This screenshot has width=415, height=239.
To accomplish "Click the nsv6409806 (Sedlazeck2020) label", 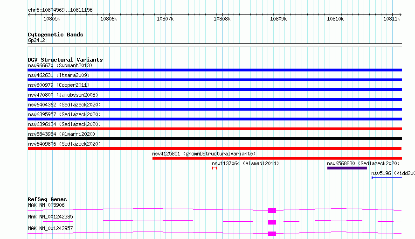I will point(64,144).
